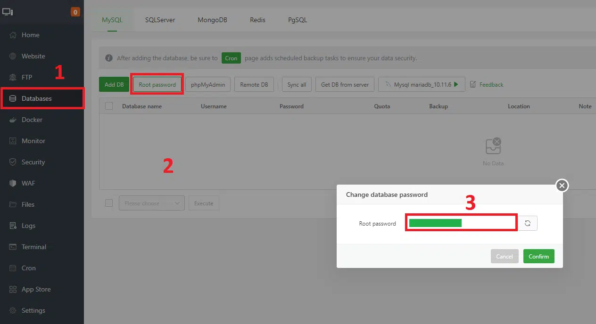
Task: Open the Website sidebar item
Action: tap(42, 56)
